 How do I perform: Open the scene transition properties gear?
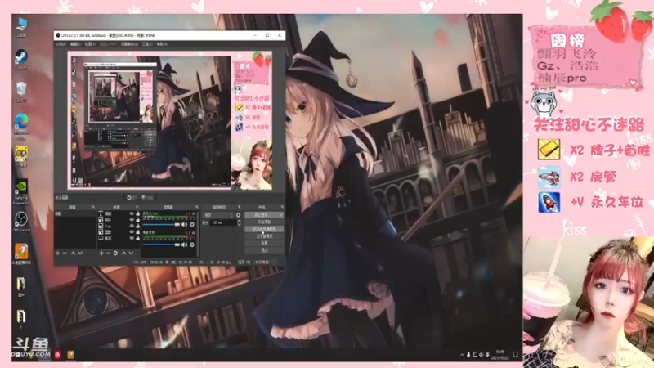(238, 215)
